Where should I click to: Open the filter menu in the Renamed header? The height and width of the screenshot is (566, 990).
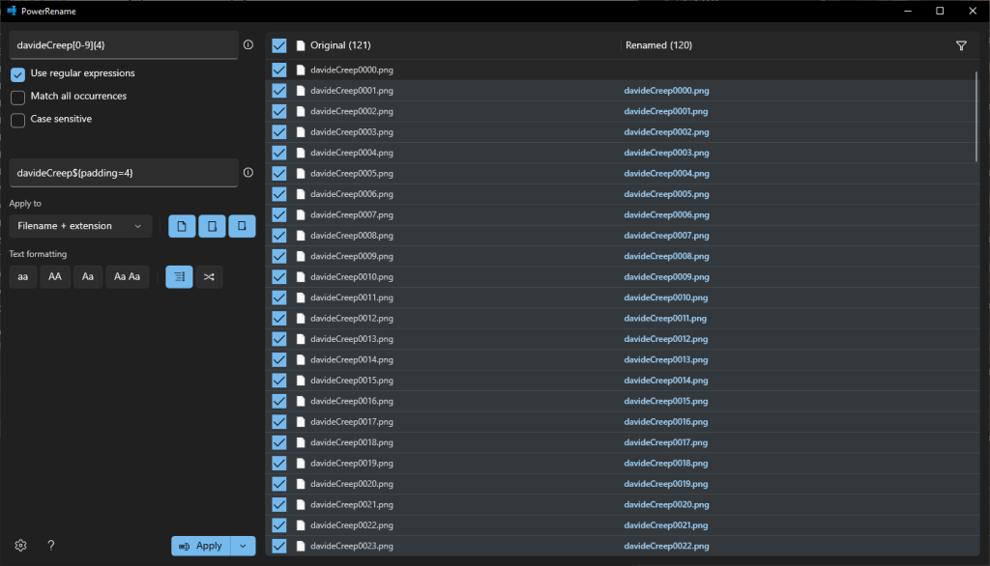pyautogui.click(x=960, y=45)
